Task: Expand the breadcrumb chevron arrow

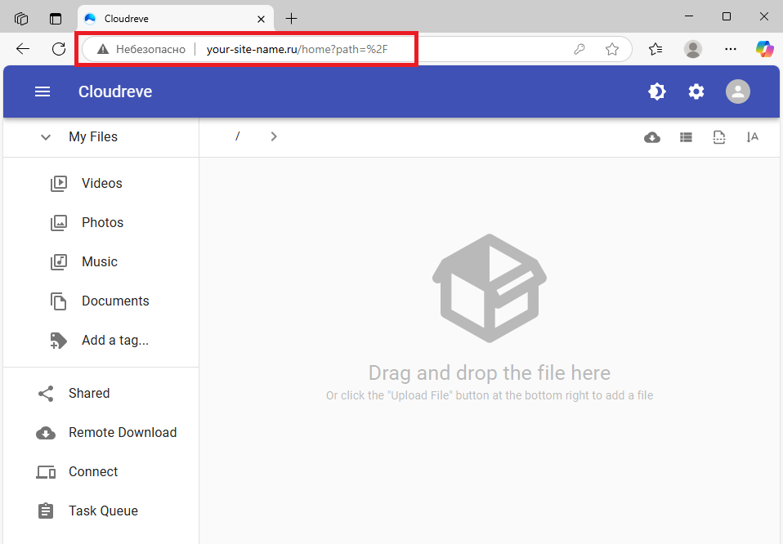Action: (x=273, y=136)
